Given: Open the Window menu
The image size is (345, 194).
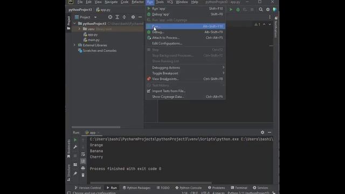Looking at the screenshot, I should (x=182, y=2).
